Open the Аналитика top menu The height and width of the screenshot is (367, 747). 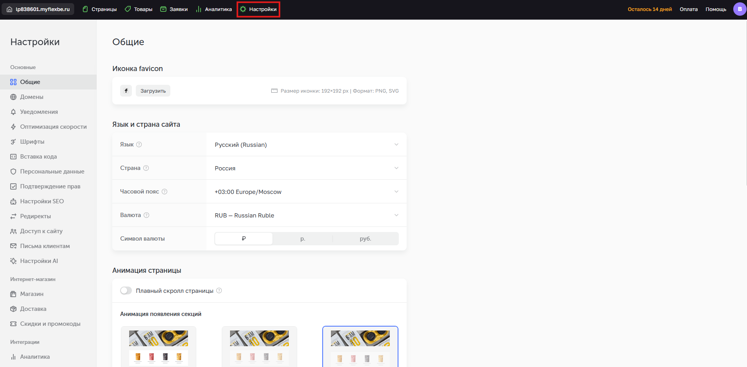click(214, 9)
